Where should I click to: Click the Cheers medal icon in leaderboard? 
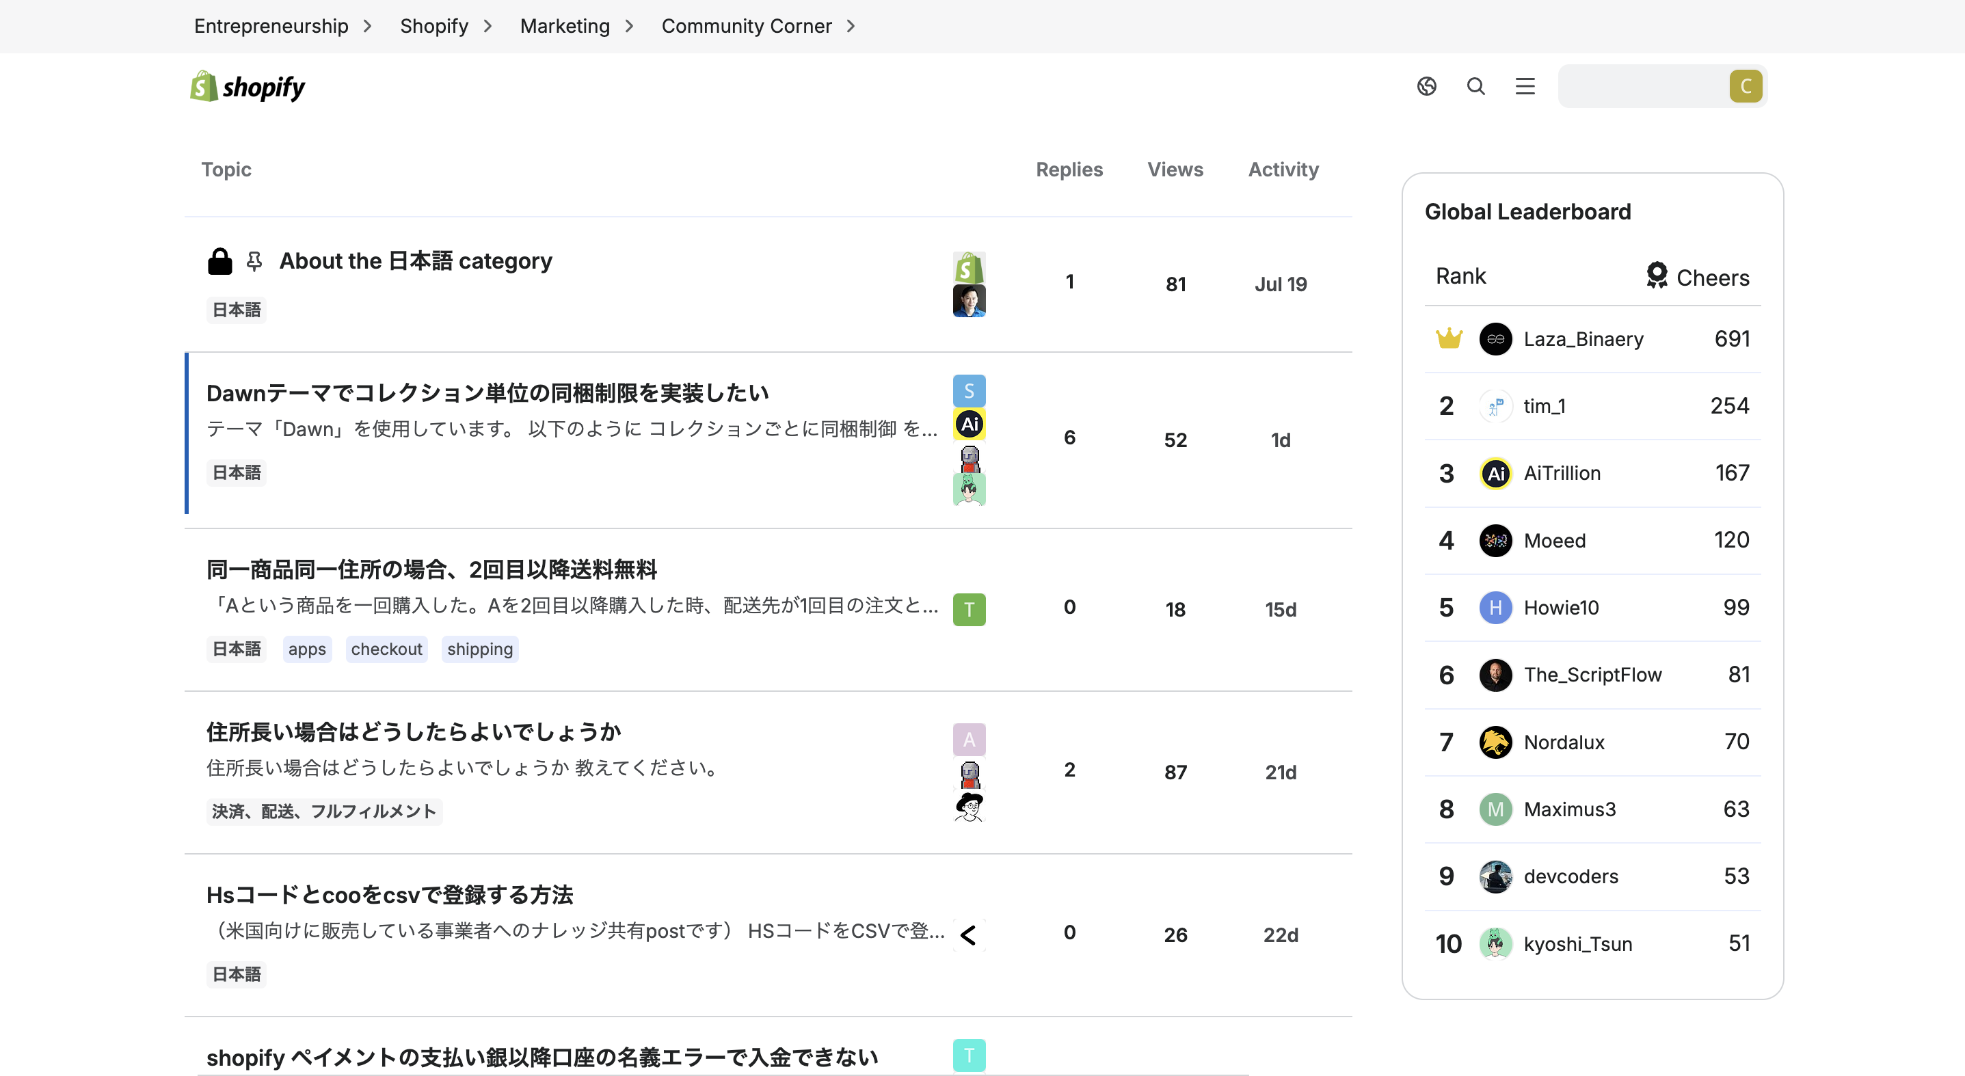pos(1656,275)
